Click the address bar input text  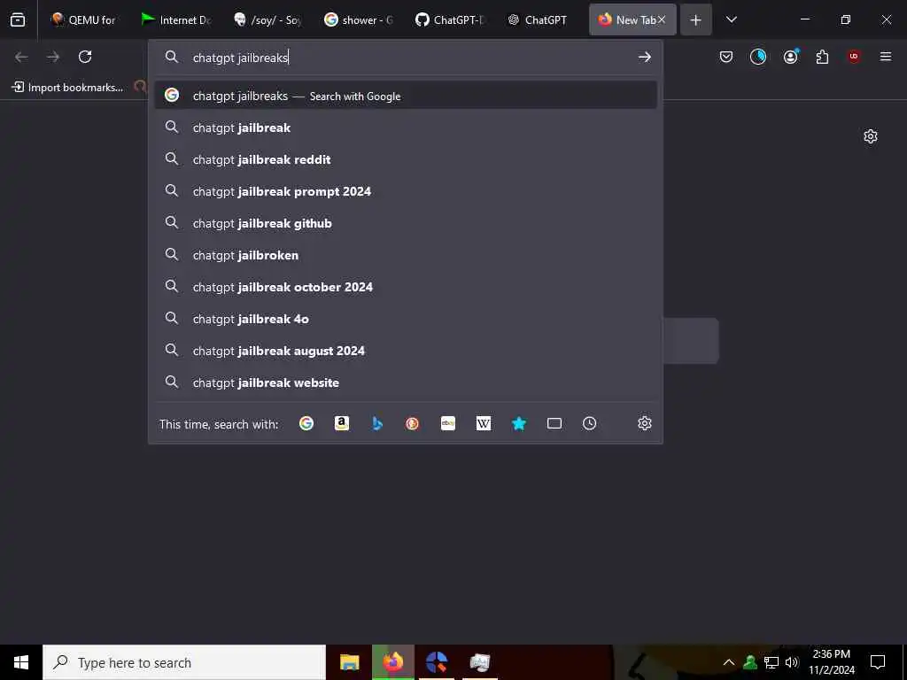(x=240, y=58)
